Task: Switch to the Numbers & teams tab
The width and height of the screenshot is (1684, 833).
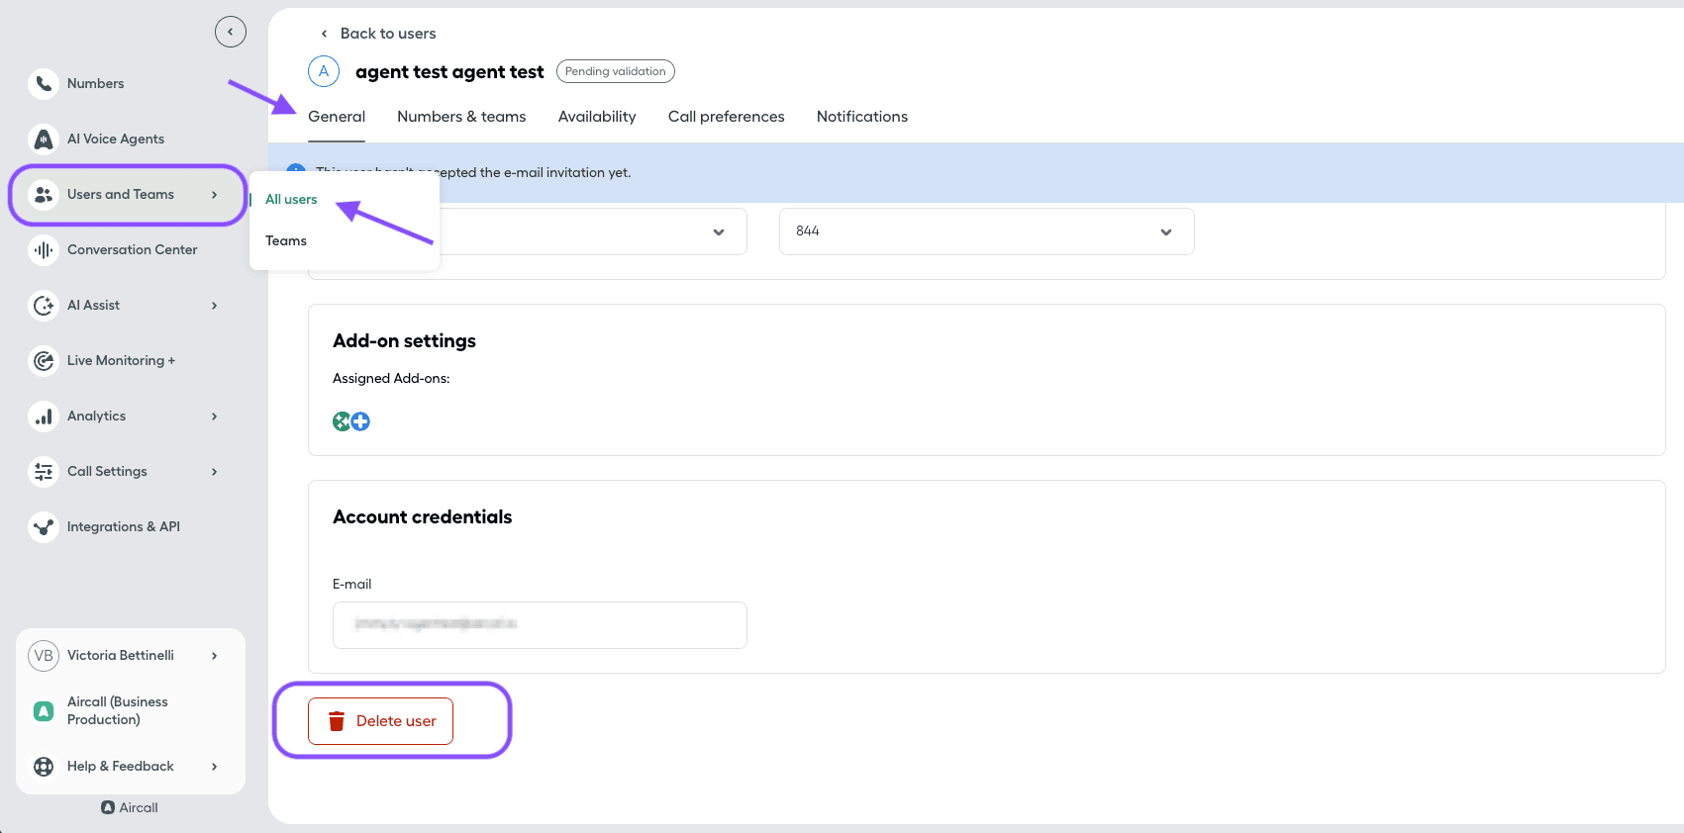Action: pos(461,117)
